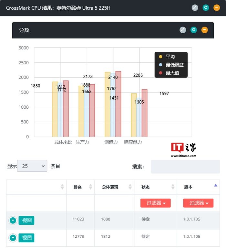Open the 显示 25 entries dropdown

32,166
